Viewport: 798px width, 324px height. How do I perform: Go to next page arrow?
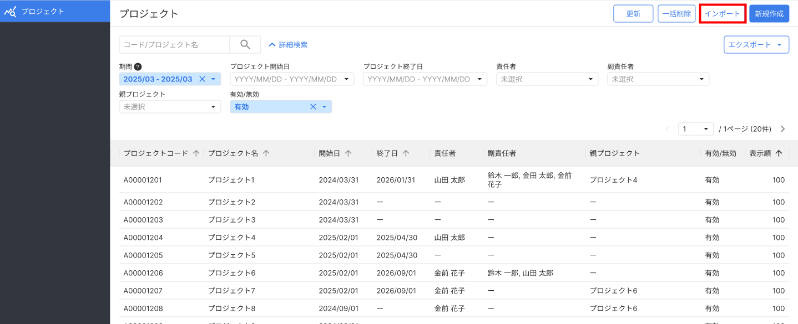782,129
